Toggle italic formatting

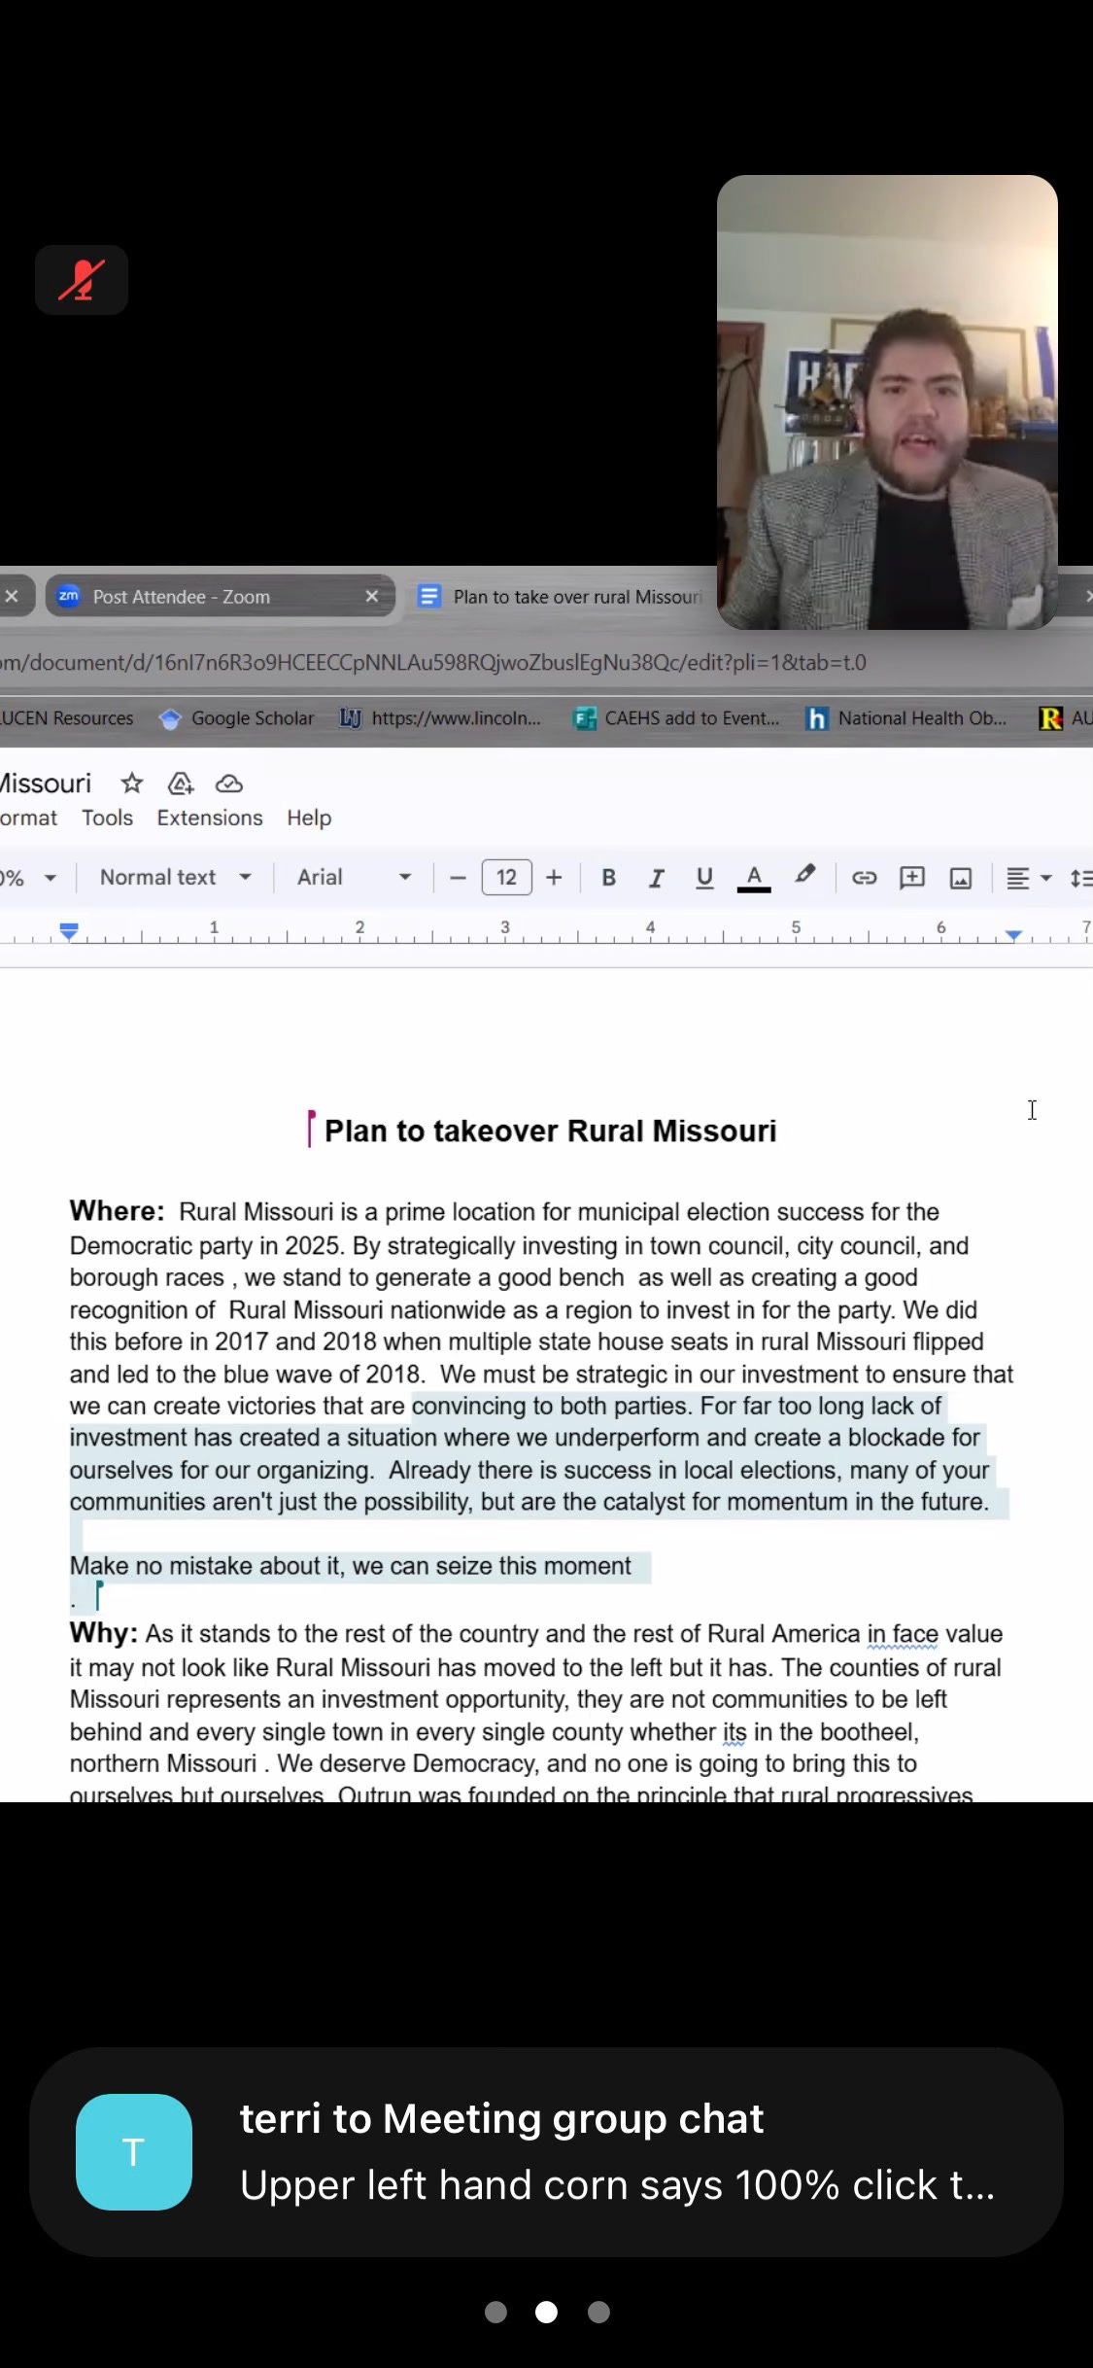657,878
